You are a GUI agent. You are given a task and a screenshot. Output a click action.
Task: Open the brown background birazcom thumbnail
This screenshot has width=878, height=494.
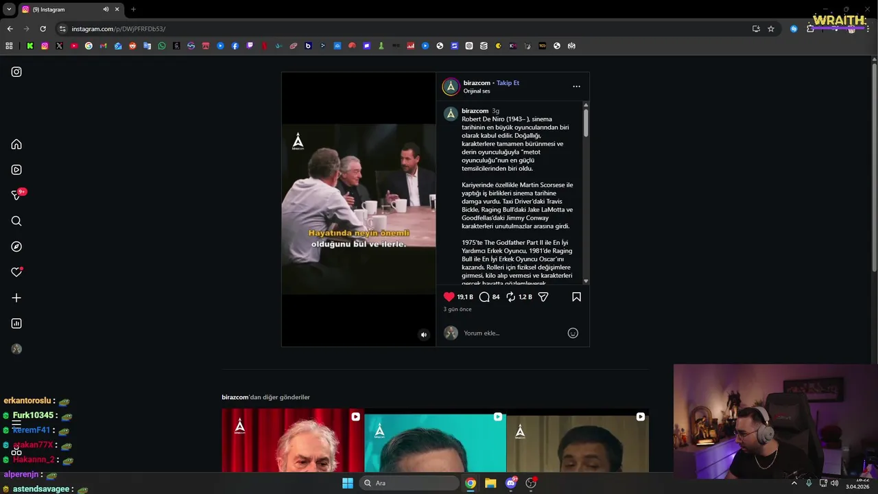pyautogui.click(x=578, y=440)
